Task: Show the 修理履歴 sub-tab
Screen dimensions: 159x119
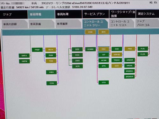Action: [x=68, y=24]
